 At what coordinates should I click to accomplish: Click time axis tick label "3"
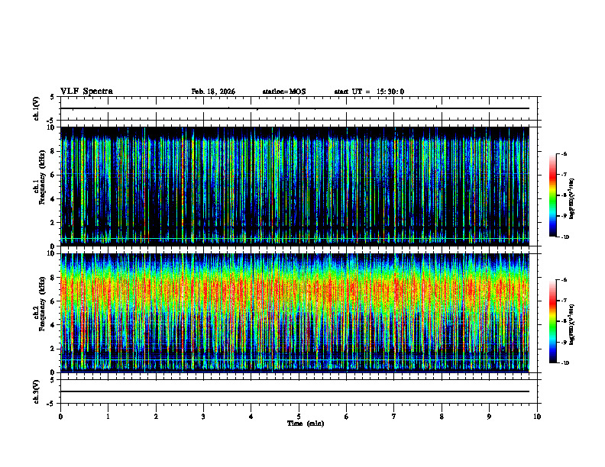pyautogui.click(x=203, y=417)
